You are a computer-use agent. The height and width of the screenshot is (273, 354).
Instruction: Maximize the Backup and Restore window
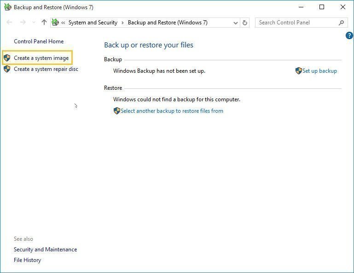point(322,7)
